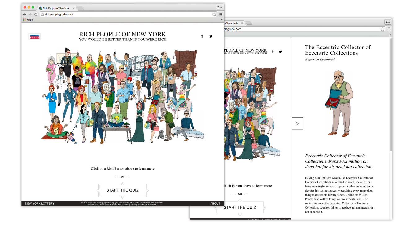This screenshot has height=237, width=415.
Task: Open a new tab in back window
Action: [x=249, y=23]
